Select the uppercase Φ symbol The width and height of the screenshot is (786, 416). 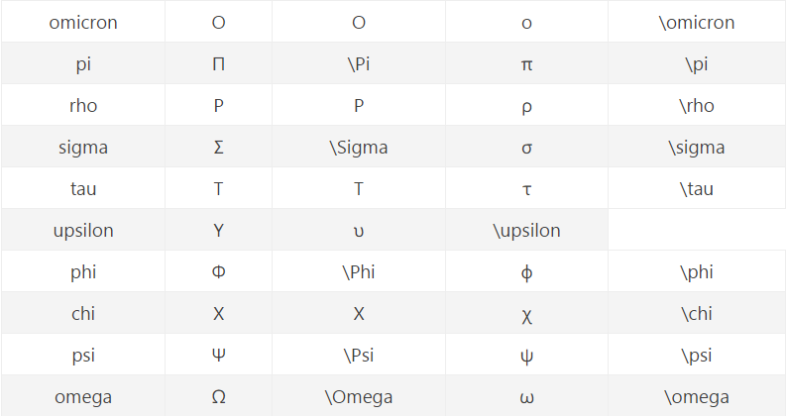point(219,272)
